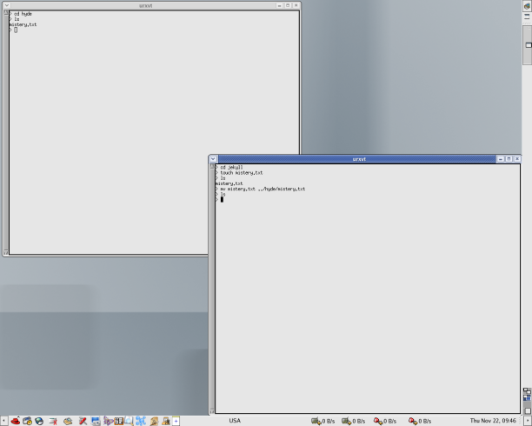532x426 pixels.
Task: Click the purple butterfly launcher icon
Action: coord(108,421)
